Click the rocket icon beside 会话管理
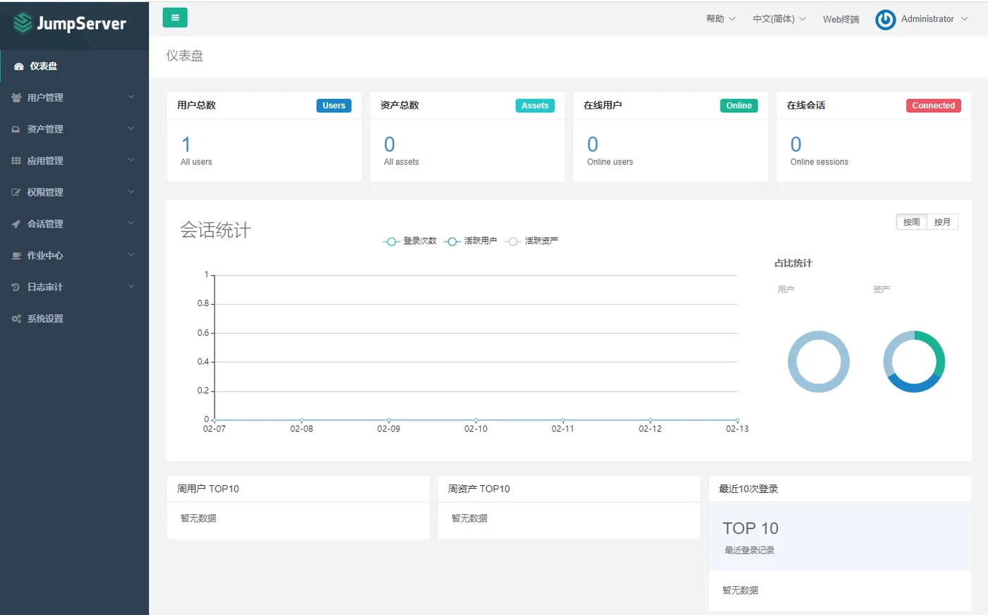 16,224
